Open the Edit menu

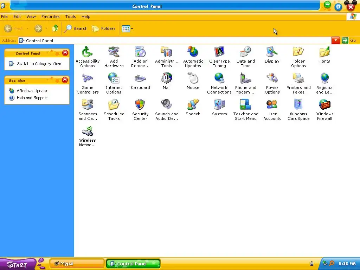click(x=17, y=17)
